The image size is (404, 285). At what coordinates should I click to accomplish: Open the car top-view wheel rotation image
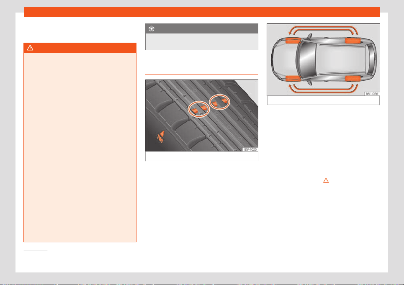pos(323,60)
